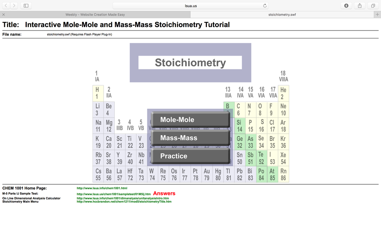Focus the lsua.us address bar

191,6
